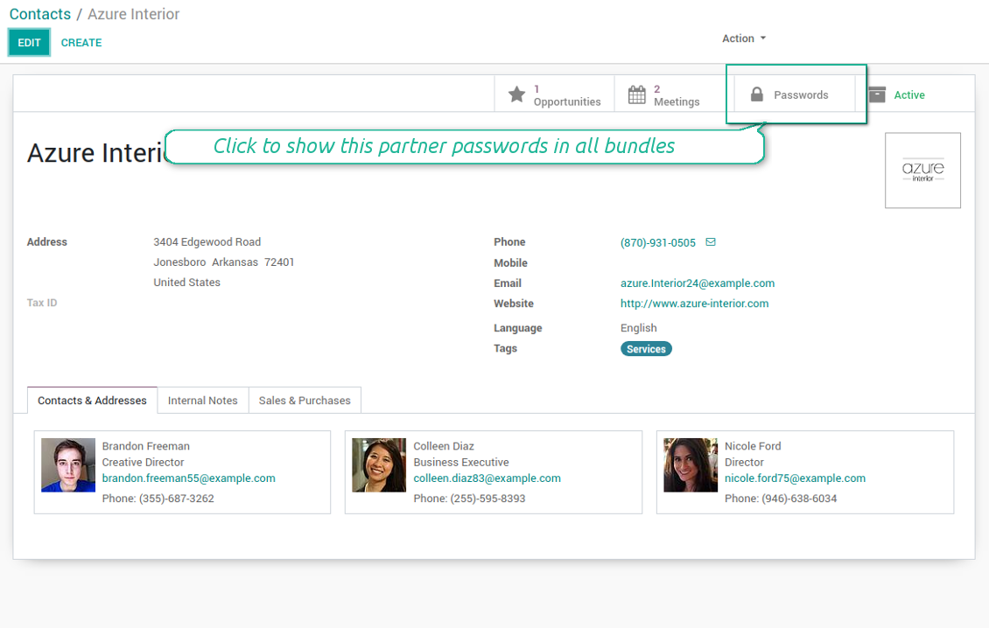Open Brandon Freeman contact name
Screen dimensions: 989x628
[x=145, y=446]
